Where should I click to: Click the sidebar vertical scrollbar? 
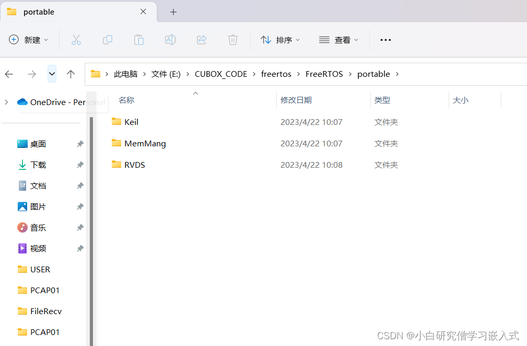coord(91,232)
